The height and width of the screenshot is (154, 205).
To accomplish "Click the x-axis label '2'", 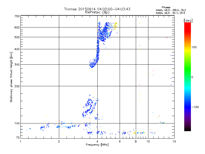I will [x=59, y=141].
